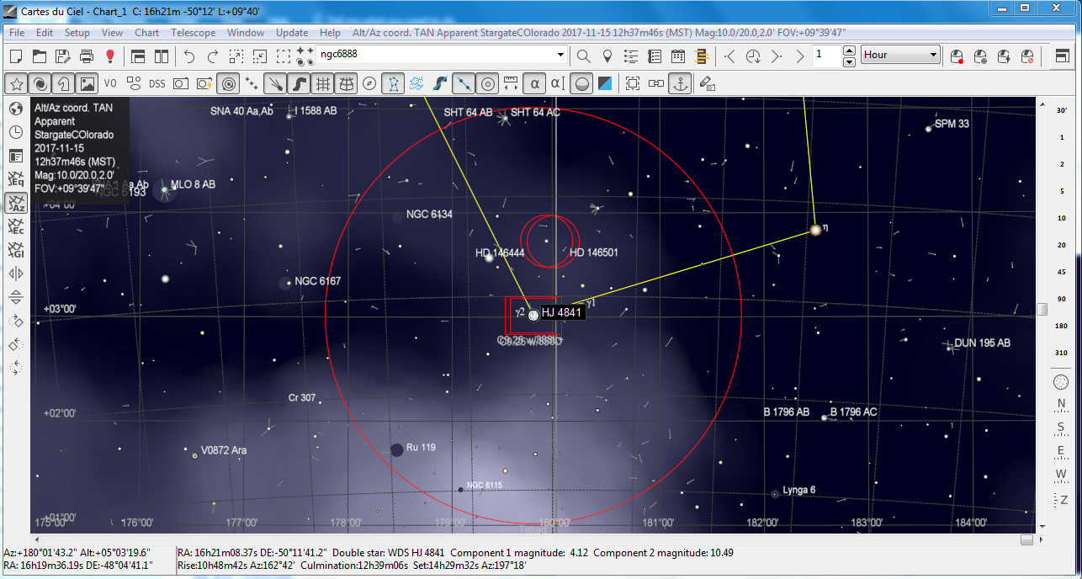
Task: Open the Telescope menu
Action: coord(194,33)
